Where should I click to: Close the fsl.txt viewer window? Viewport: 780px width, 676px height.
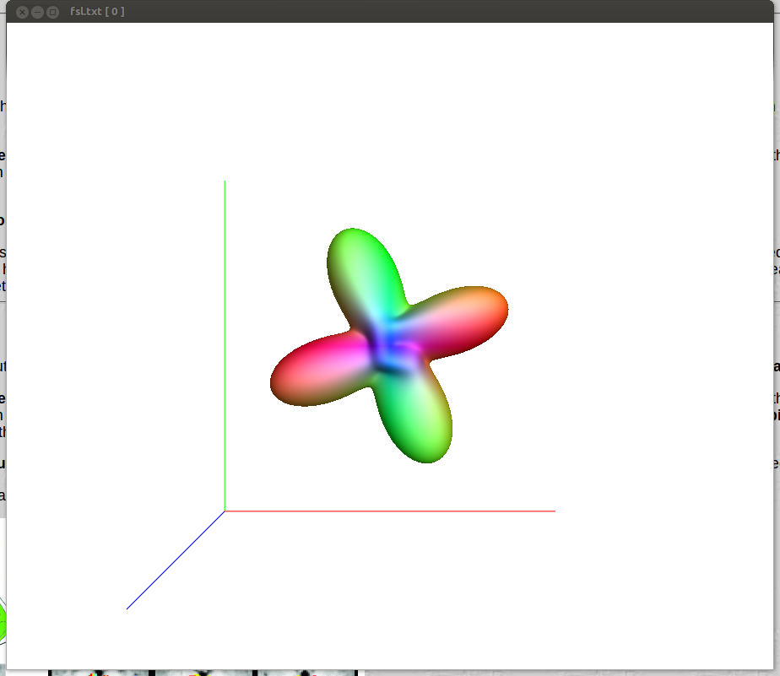click(23, 12)
